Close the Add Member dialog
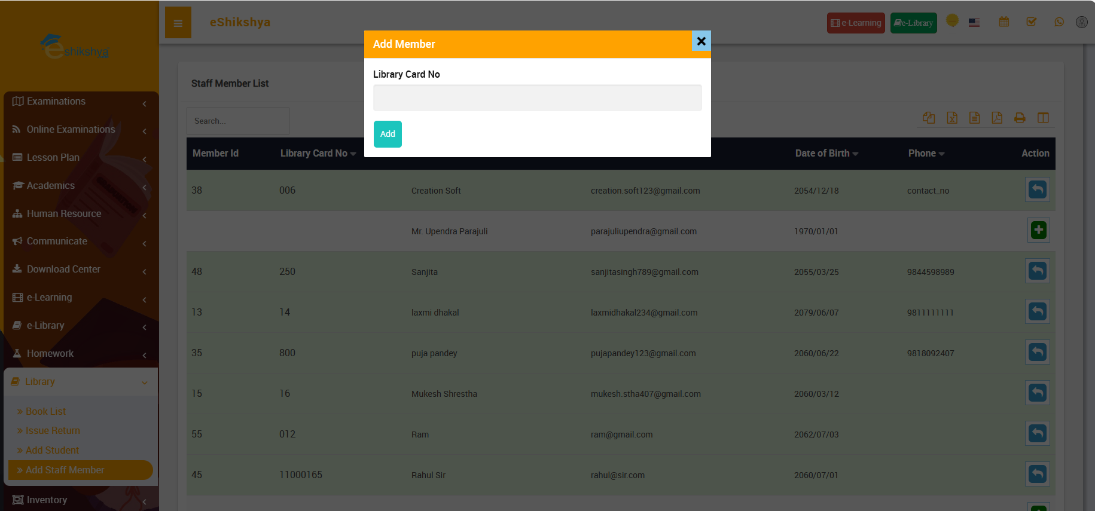The image size is (1095, 511). pos(701,41)
